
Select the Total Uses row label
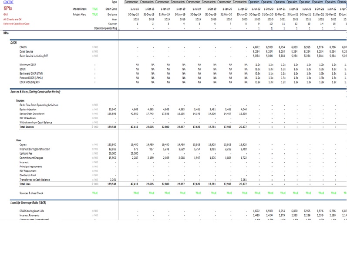pyautogui.click(x=25, y=184)
